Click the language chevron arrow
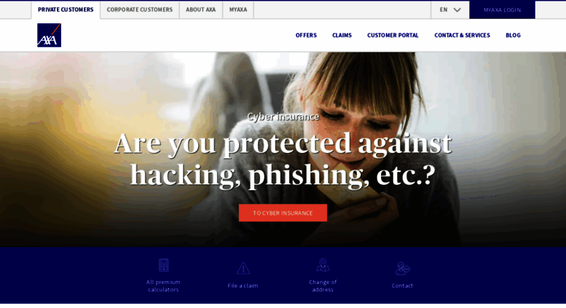 click(x=457, y=10)
